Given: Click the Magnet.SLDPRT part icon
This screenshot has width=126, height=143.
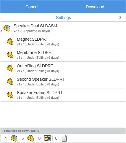Looking at the screenshot, I should pyautogui.click(x=10, y=42).
